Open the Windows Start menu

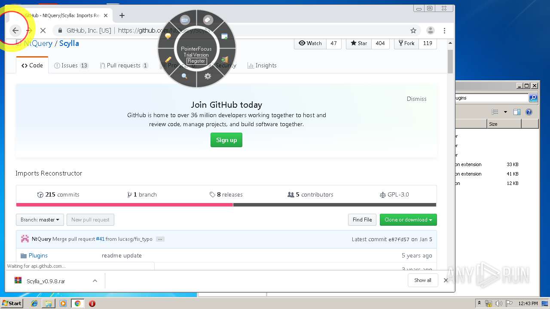(12, 303)
